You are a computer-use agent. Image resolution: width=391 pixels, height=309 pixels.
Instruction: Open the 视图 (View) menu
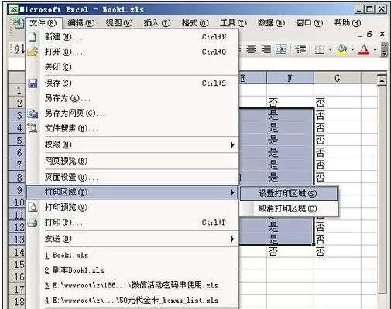[119, 23]
